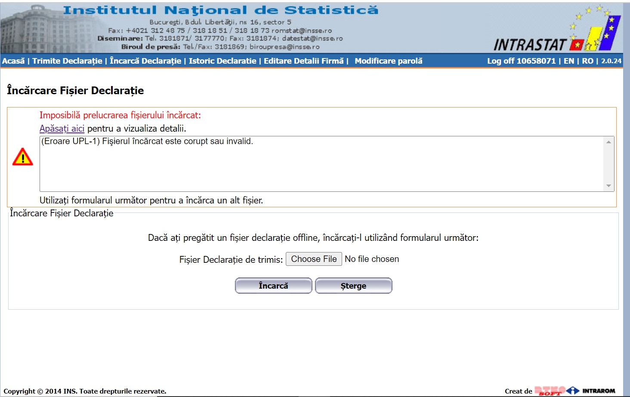Open the Acasă menu item
This screenshot has width=630, height=397.
pyautogui.click(x=13, y=61)
